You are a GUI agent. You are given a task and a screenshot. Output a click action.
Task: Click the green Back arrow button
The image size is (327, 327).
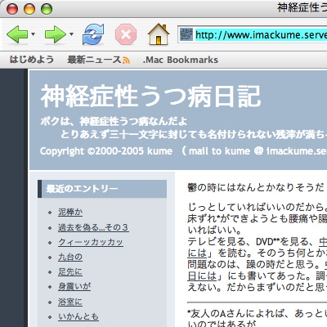coord(17,34)
